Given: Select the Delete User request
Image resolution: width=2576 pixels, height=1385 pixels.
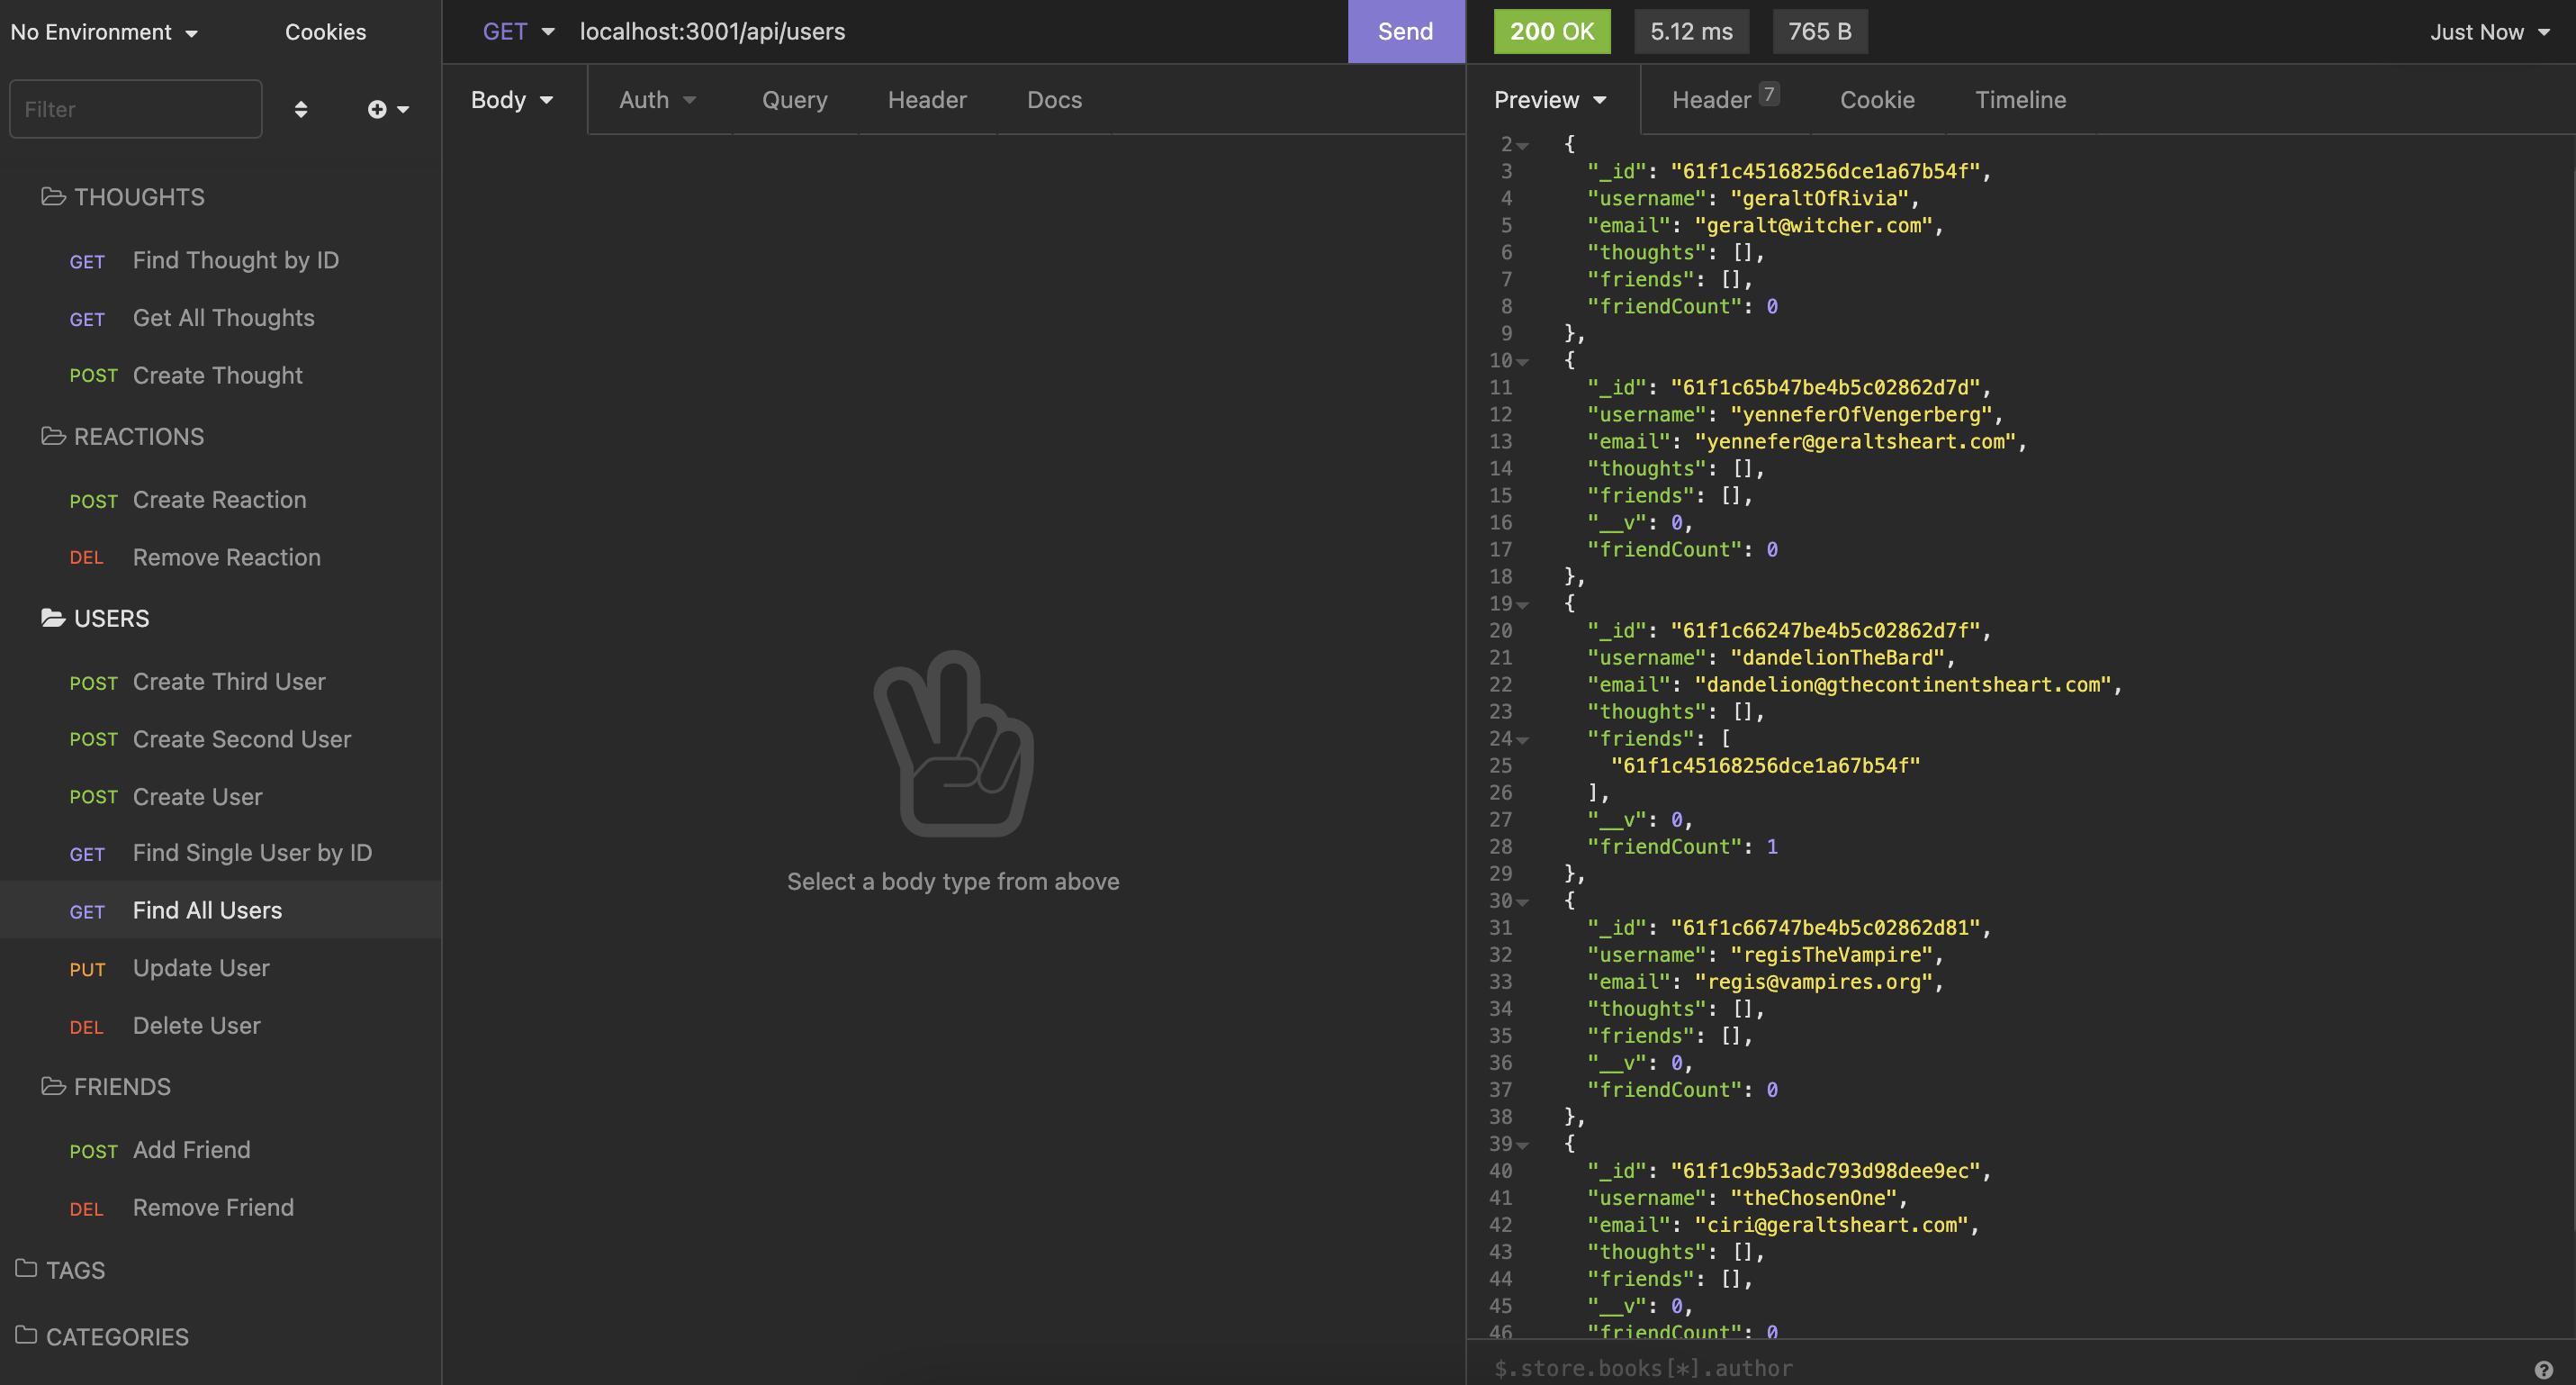Looking at the screenshot, I should click(196, 1026).
